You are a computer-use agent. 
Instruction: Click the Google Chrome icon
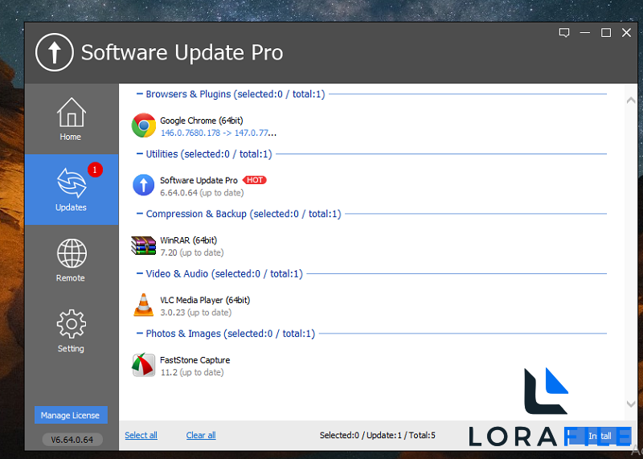(x=144, y=125)
